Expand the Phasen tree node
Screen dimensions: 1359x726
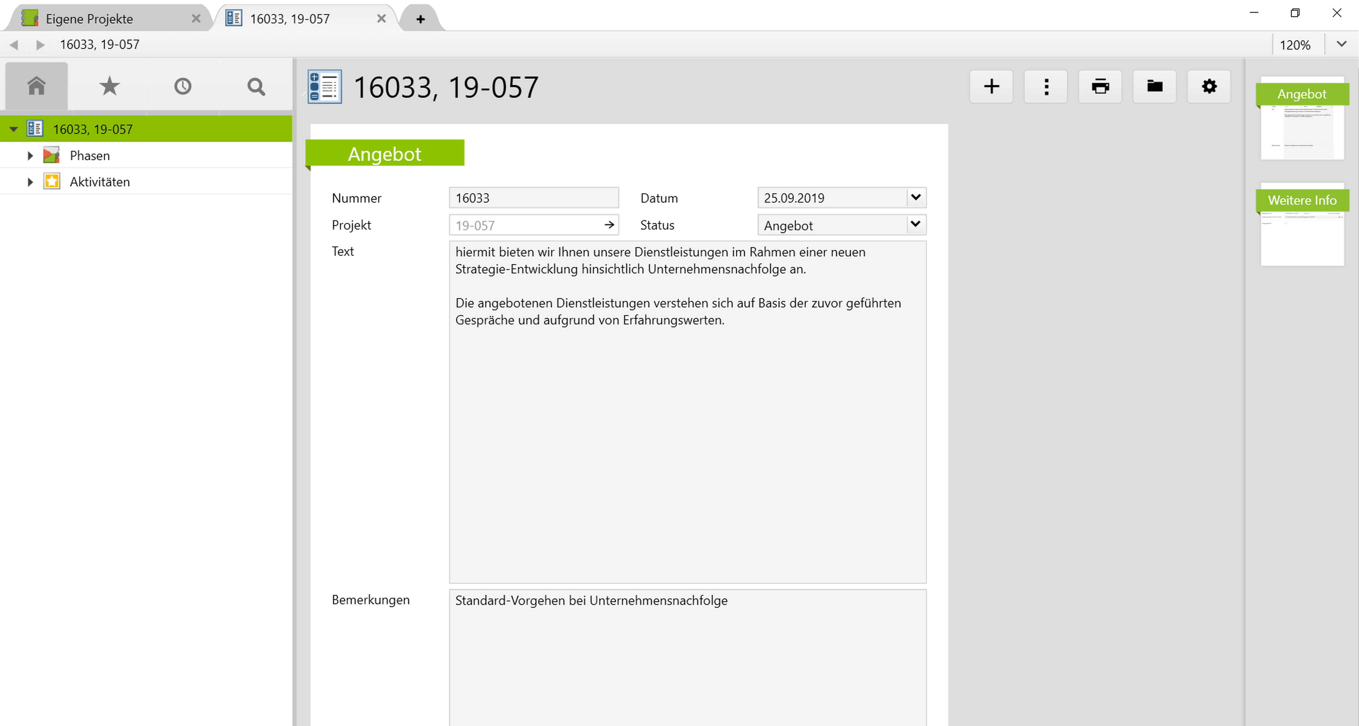pyautogui.click(x=30, y=154)
